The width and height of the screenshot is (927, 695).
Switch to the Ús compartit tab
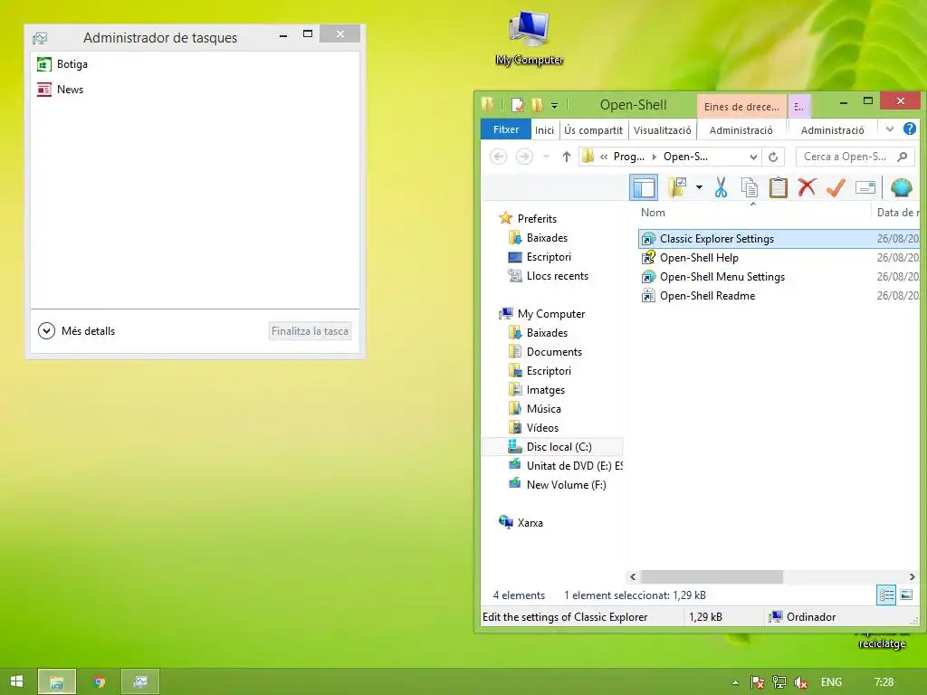point(593,130)
